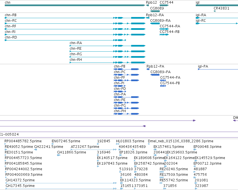
Task: Select the EN07246.5prime EST
Action: 53,144
